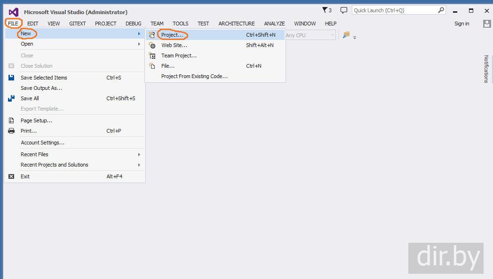Click the Exit X icon

coord(11,176)
